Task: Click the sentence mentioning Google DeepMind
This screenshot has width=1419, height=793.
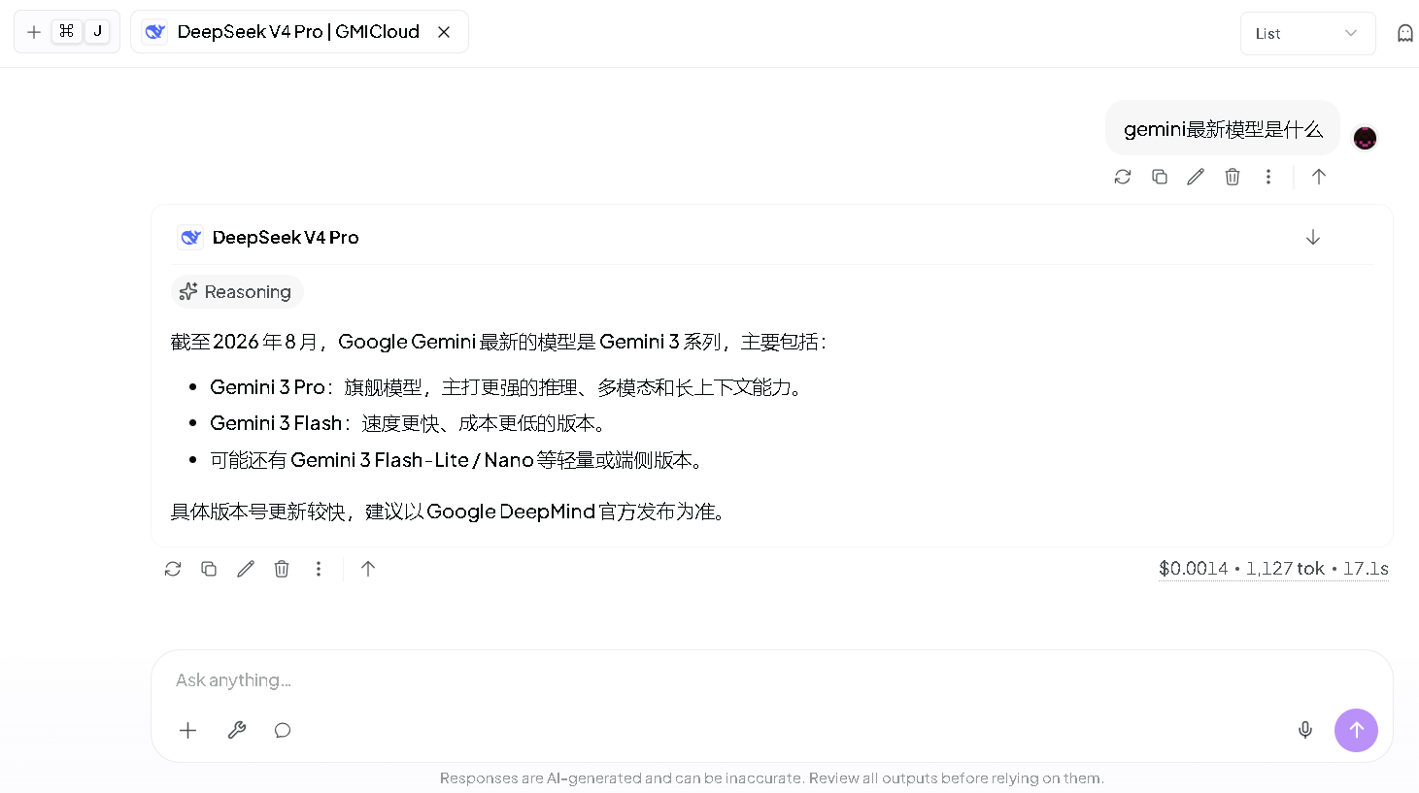Action: 451,512
